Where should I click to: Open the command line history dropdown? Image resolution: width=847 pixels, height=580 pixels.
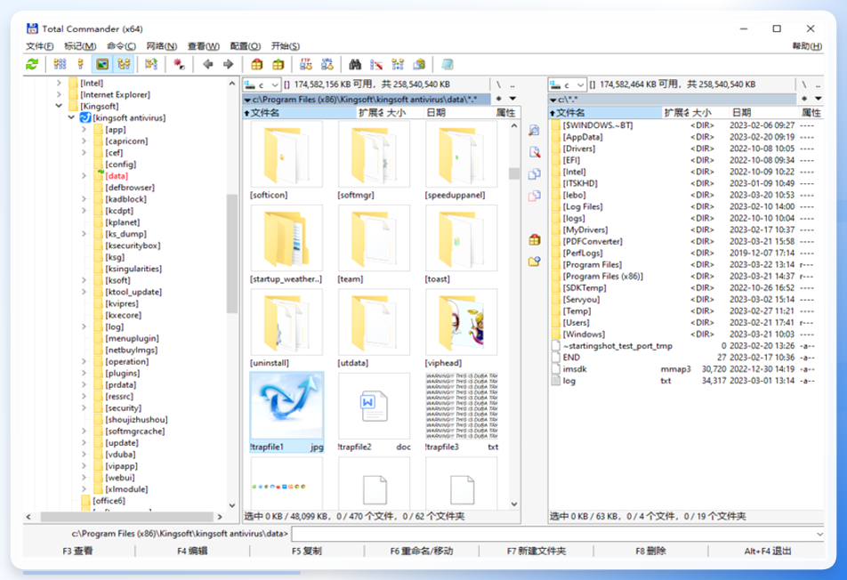pos(819,534)
